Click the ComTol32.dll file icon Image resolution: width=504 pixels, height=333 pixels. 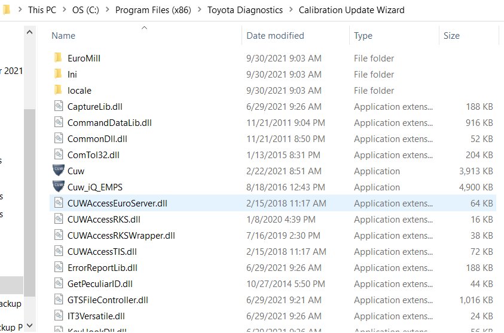tap(59, 155)
